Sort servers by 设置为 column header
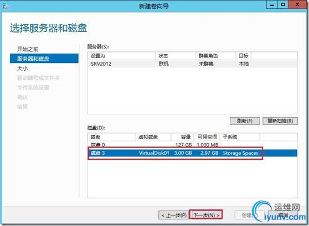 pyautogui.click(x=122, y=56)
